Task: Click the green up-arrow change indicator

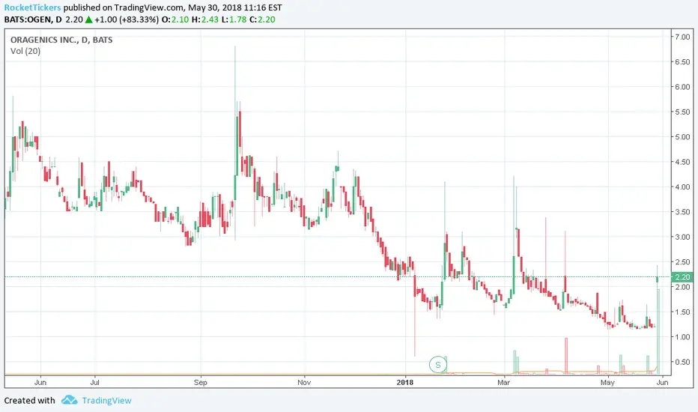Action: click(x=88, y=19)
